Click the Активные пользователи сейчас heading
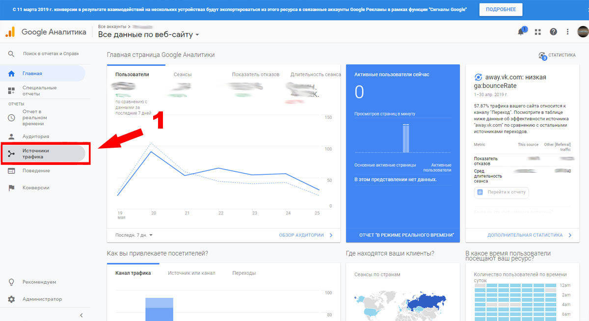The image size is (589, 321). click(x=392, y=75)
